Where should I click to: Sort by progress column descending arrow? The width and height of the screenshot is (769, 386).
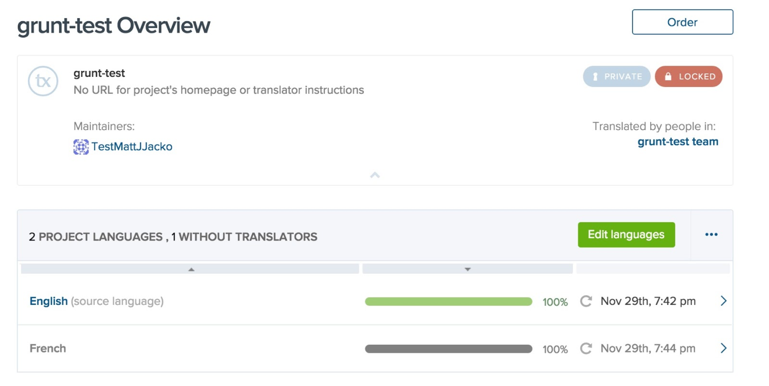coord(468,270)
